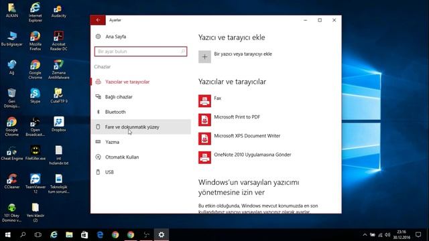Select OneNote 2010 Uygulamasına Gönder icon

(204, 157)
